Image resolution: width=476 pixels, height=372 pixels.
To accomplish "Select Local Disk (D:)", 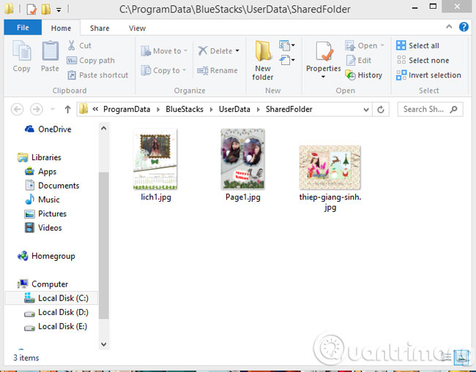I will (56, 312).
